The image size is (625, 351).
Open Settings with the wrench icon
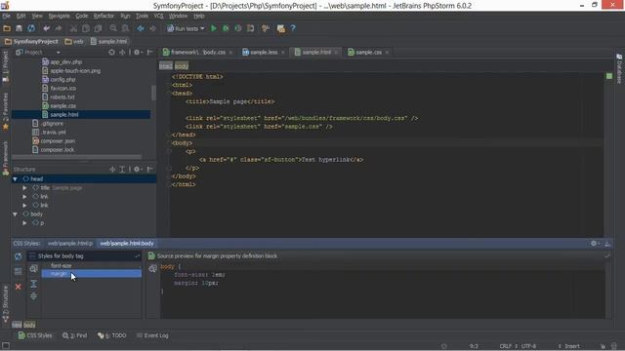pos(265,28)
